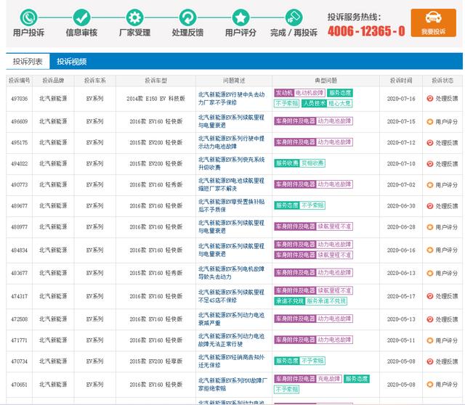Open the complaint description link in row 490773

tap(231, 184)
